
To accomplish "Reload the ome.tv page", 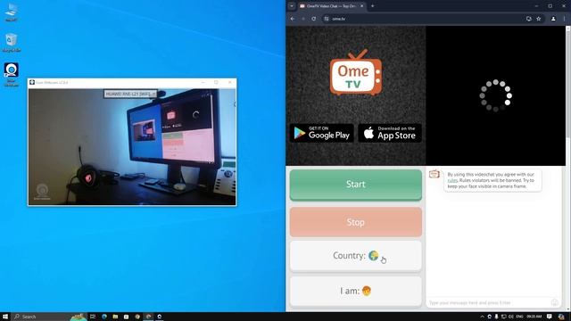I will coord(313,19).
